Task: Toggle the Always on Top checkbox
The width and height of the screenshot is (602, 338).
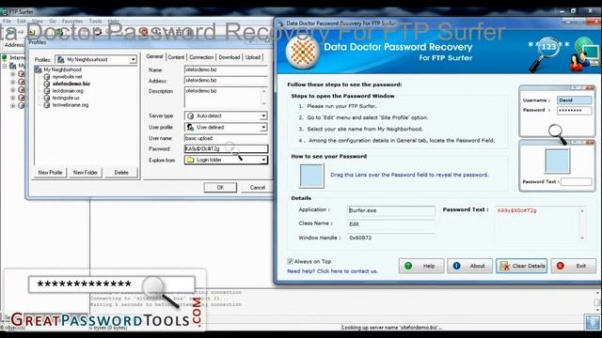Action: (291, 261)
